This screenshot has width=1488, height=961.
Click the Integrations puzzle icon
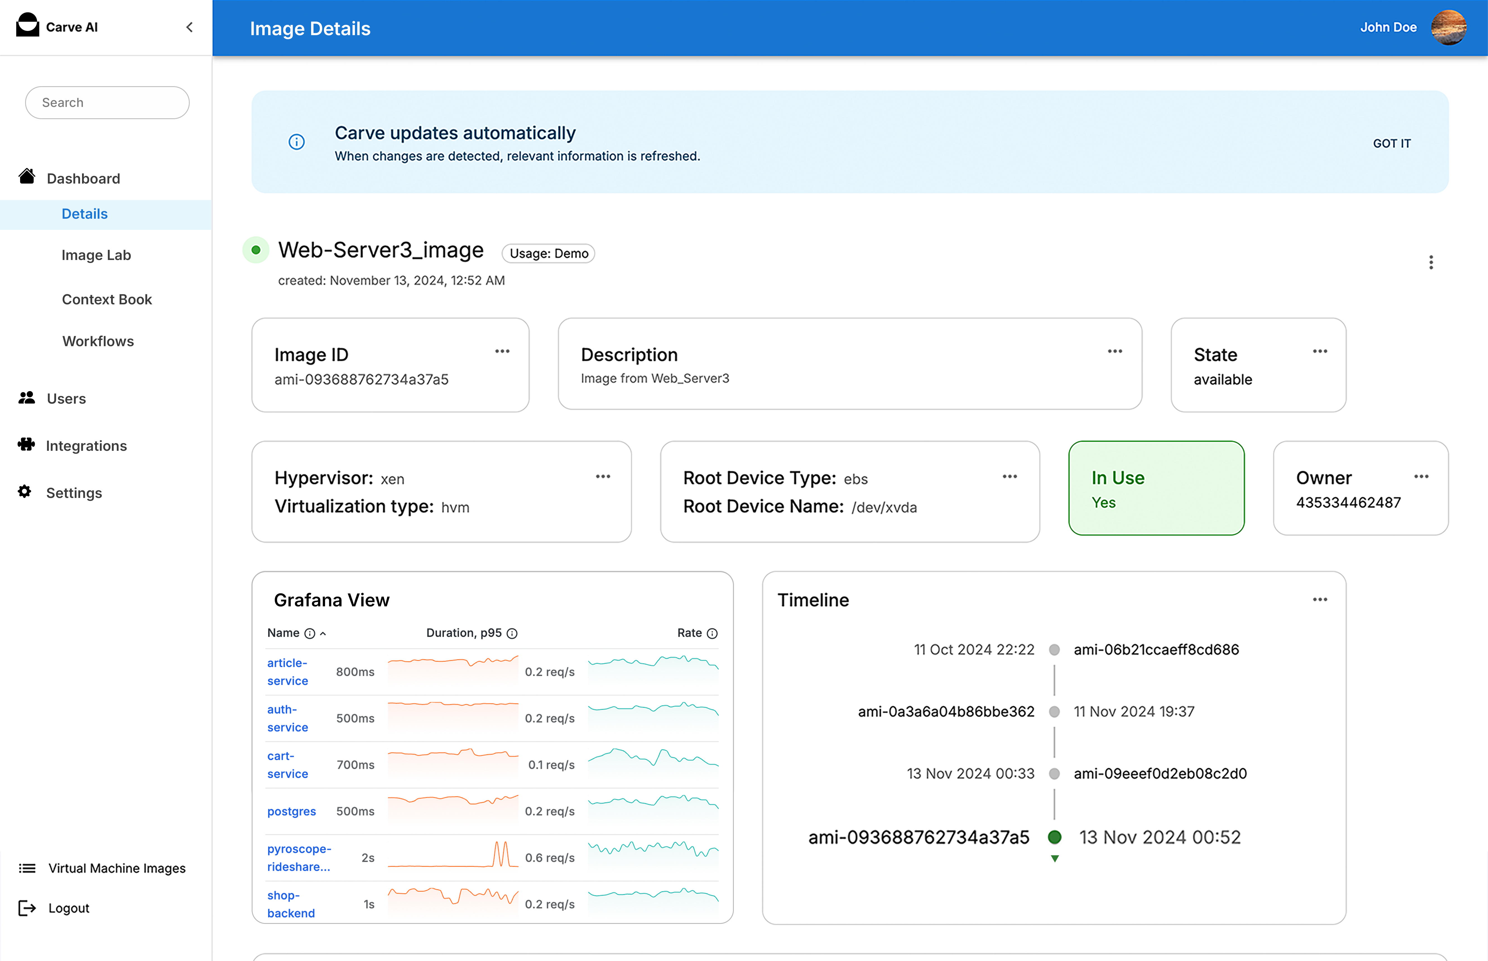pyautogui.click(x=26, y=444)
